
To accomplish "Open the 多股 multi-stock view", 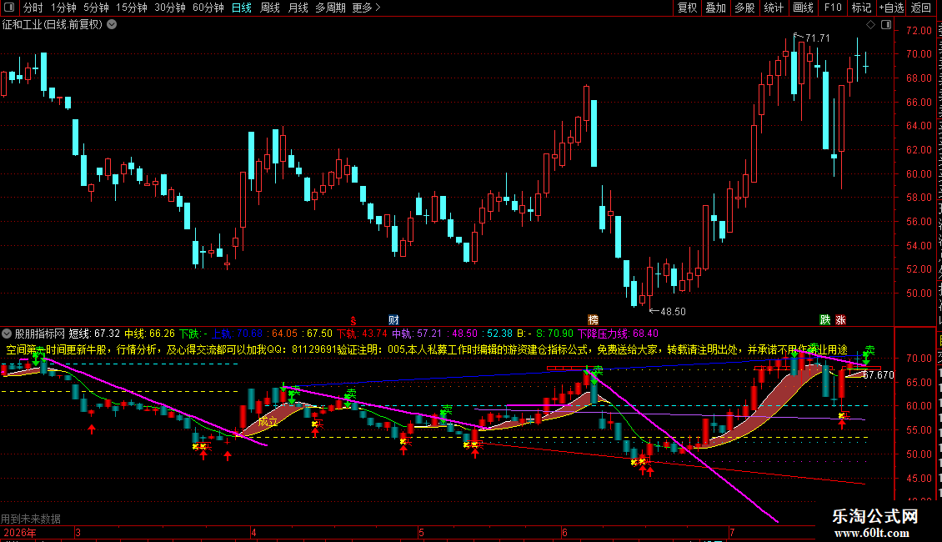I will click(744, 8).
